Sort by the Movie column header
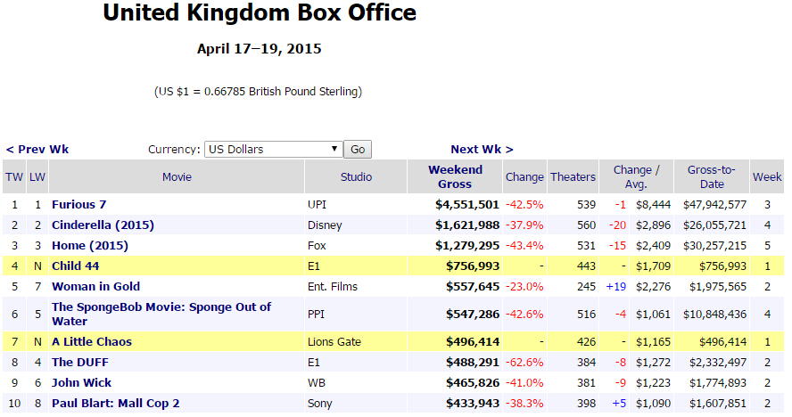792x417 pixels. point(177,177)
